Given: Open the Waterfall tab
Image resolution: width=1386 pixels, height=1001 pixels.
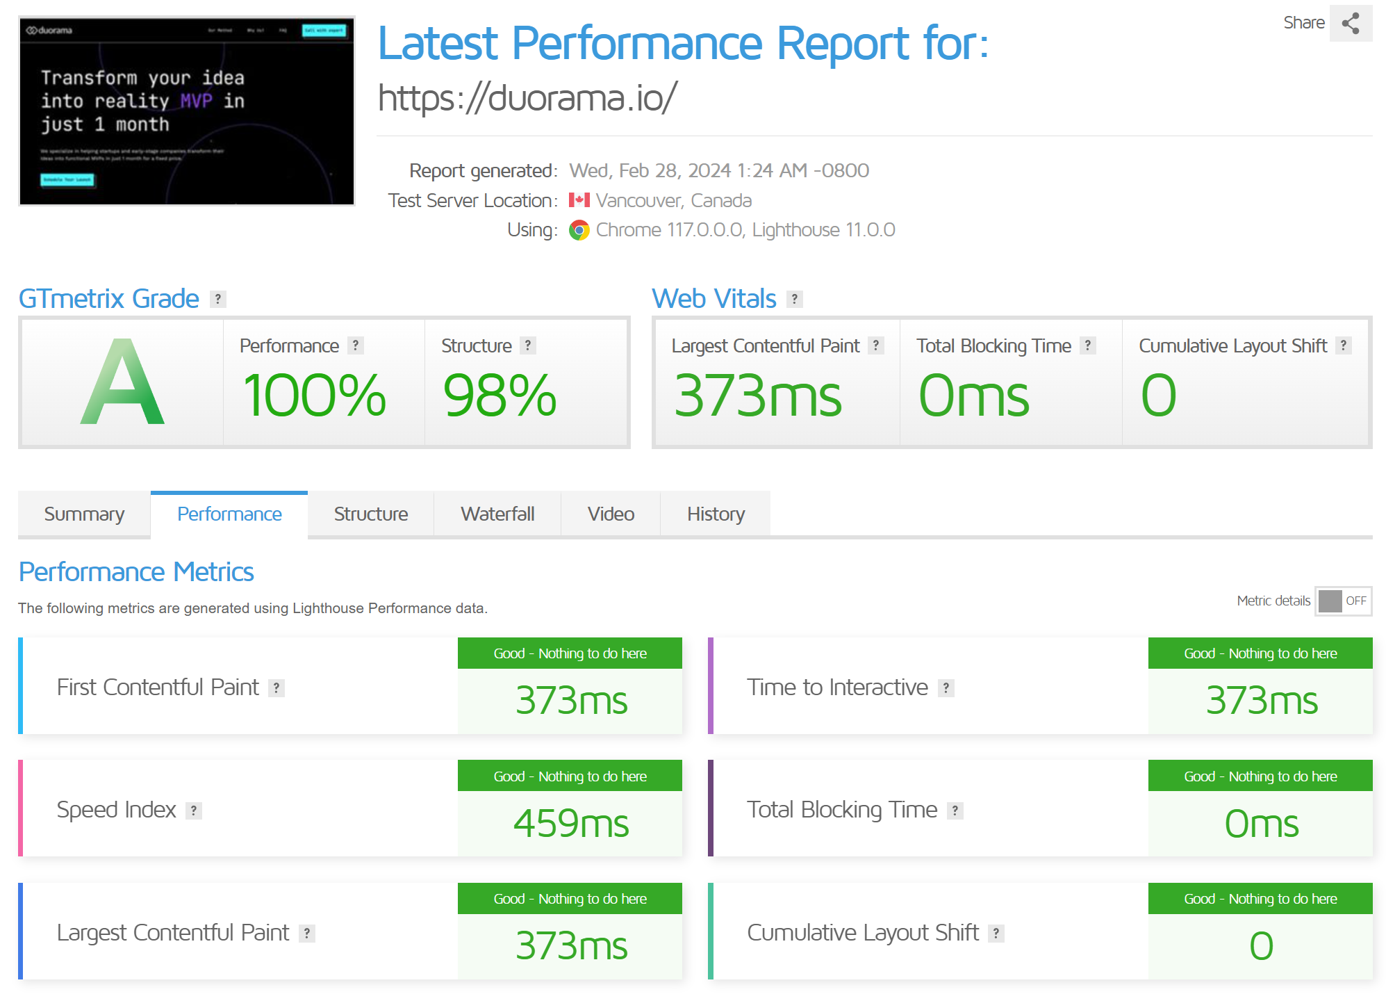Looking at the screenshot, I should (x=497, y=514).
